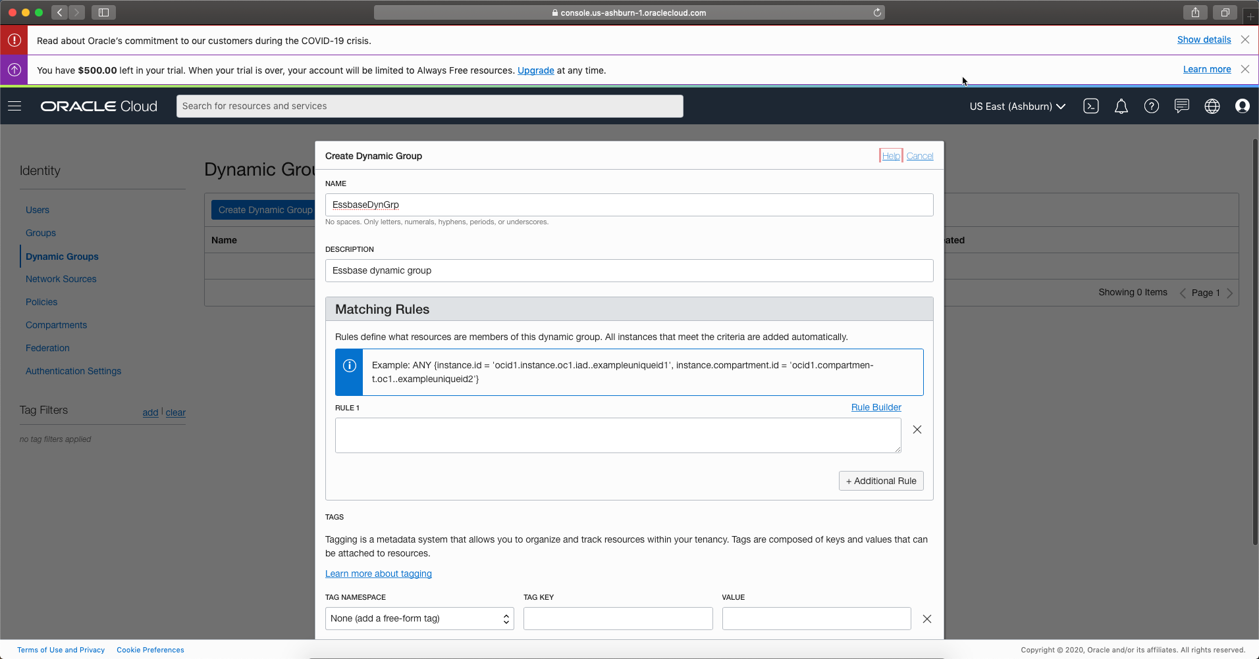Open the Rule Builder link
This screenshot has height=659, width=1259.
[x=876, y=407]
